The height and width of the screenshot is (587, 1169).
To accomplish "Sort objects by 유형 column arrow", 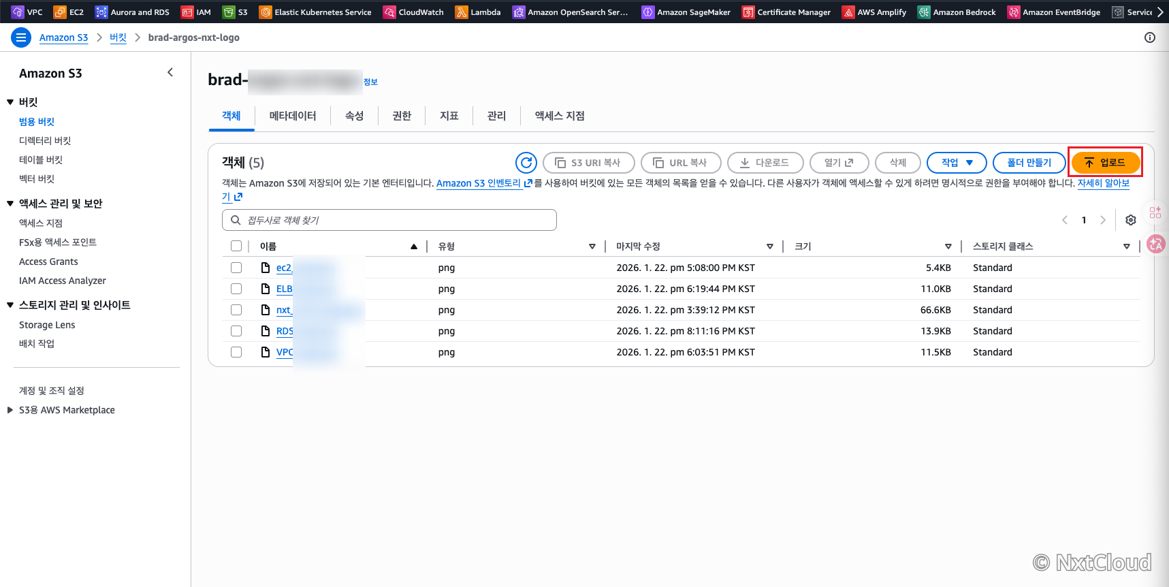I will click(592, 247).
